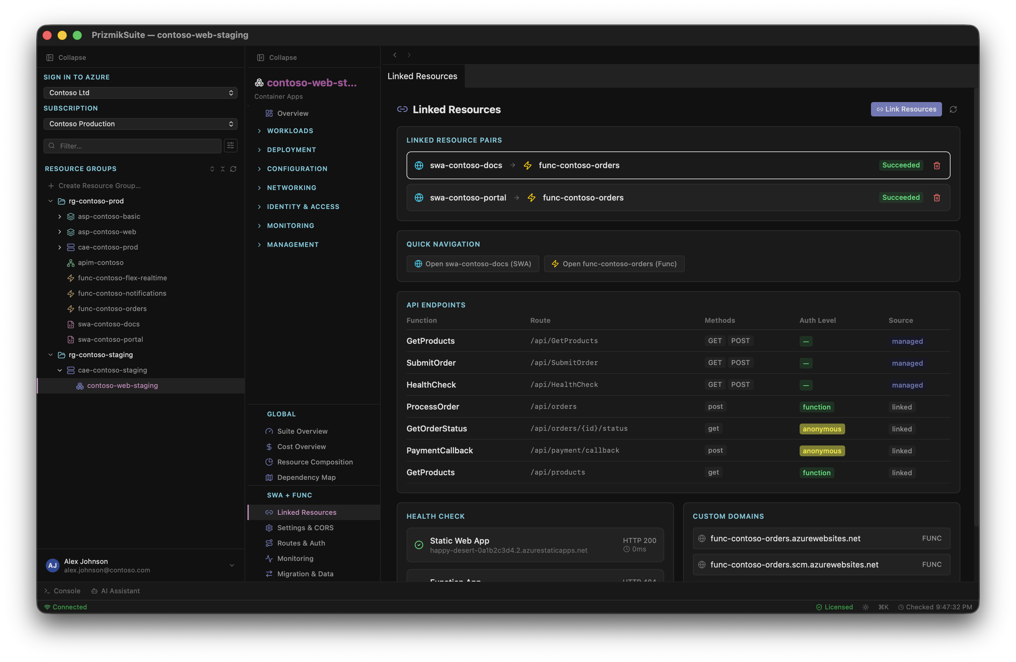Screen dimensions: 1016x662
Task: Expand cae-contoso-prod tree node
Action: (59, 247)
